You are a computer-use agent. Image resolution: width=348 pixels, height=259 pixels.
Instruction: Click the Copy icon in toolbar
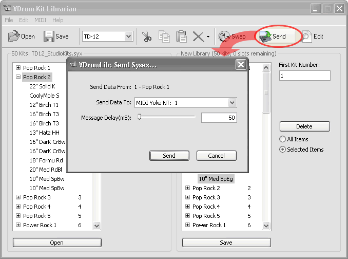pos(164,36)
